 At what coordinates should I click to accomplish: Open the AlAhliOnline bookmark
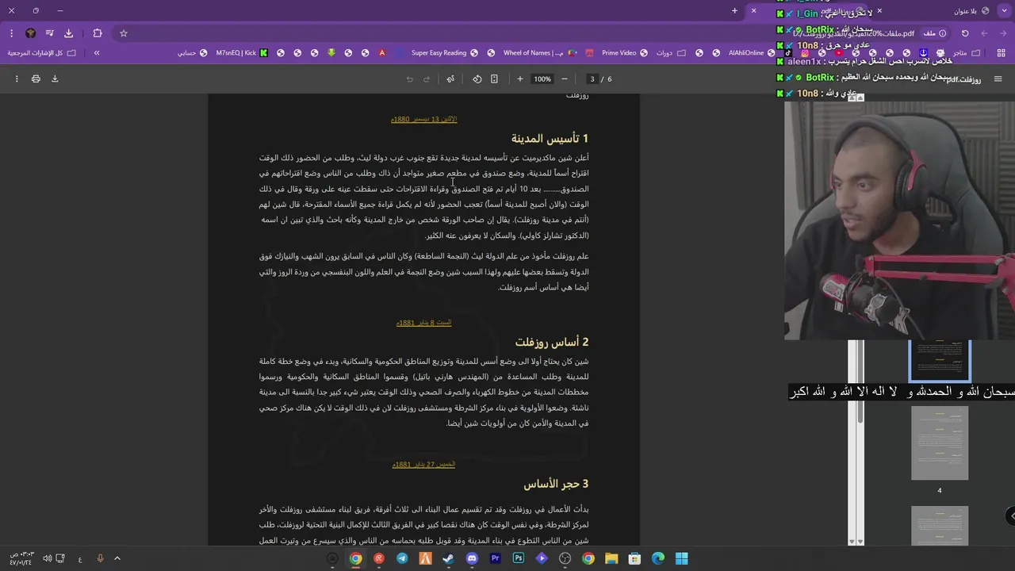753,53
